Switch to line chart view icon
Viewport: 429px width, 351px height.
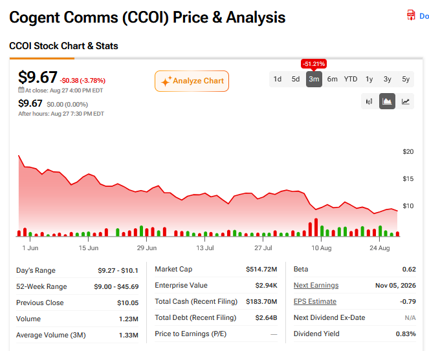[x=406, y=101]
